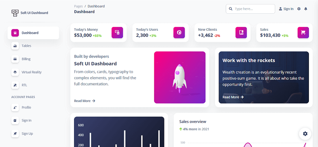Click the Today's Users globe icon

click(179, 32)
